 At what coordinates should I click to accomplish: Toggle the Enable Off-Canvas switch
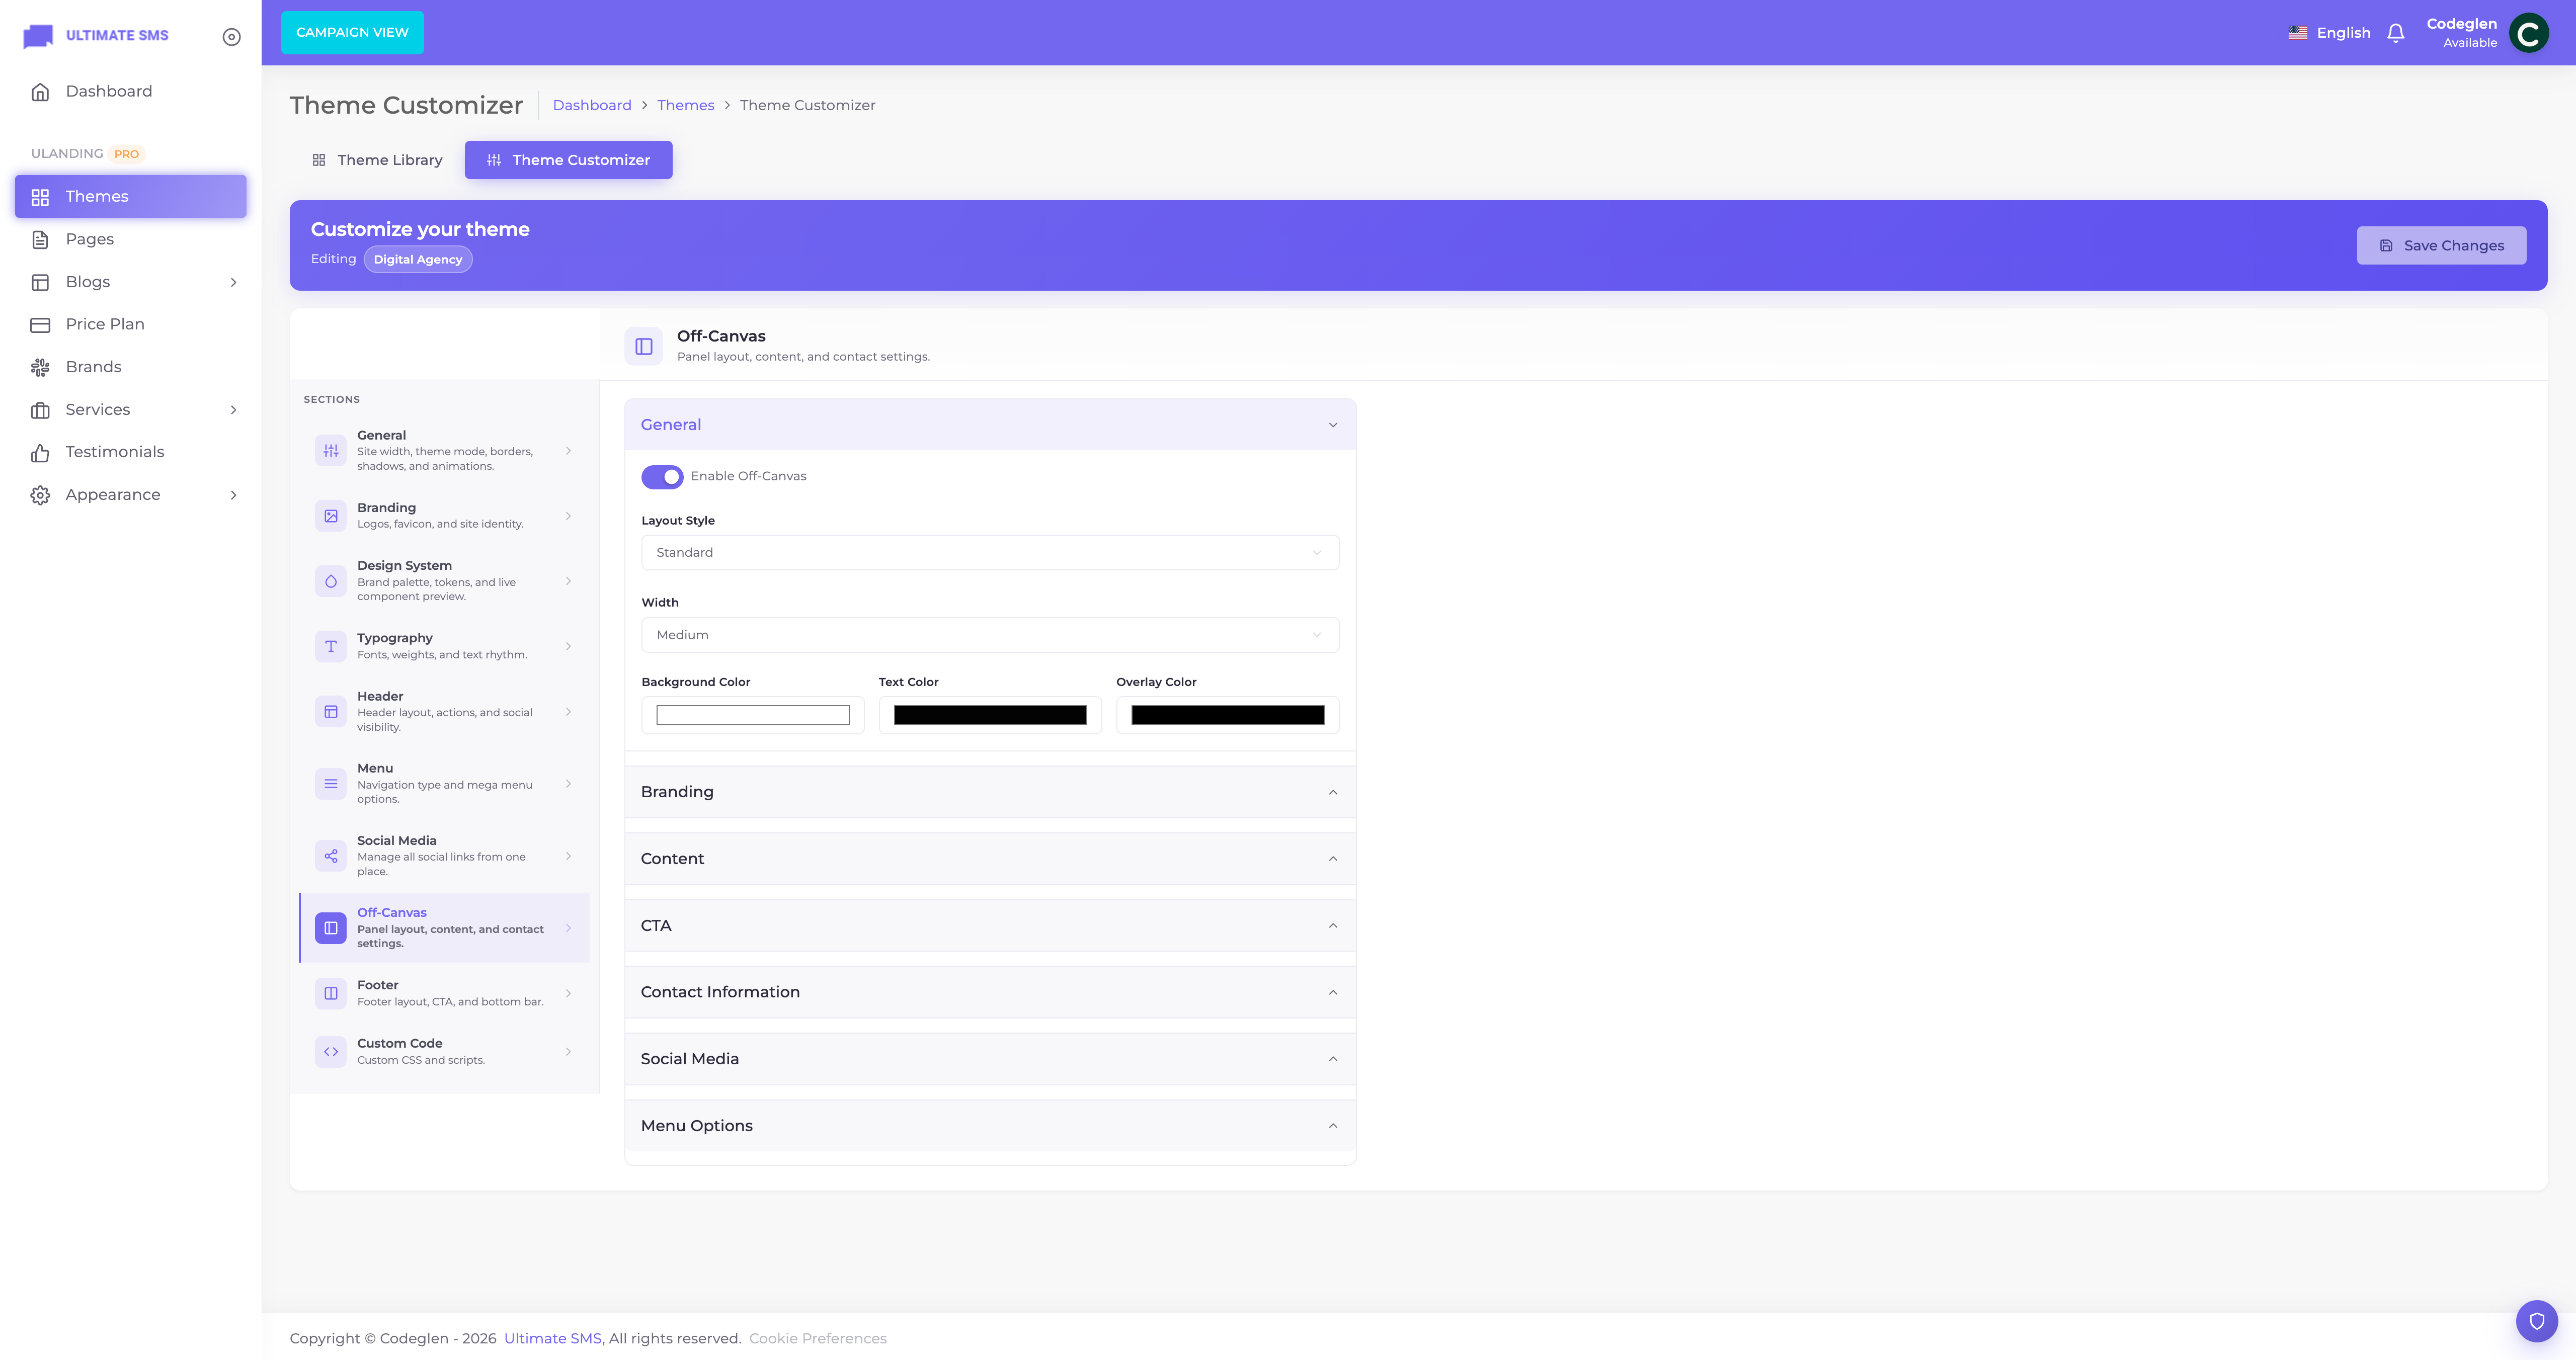pos(662,477)
